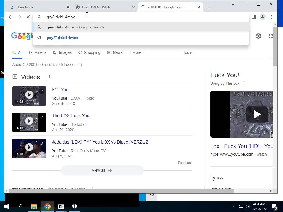
Task: Click the scroll down arrow
Action: coord(275,186)
